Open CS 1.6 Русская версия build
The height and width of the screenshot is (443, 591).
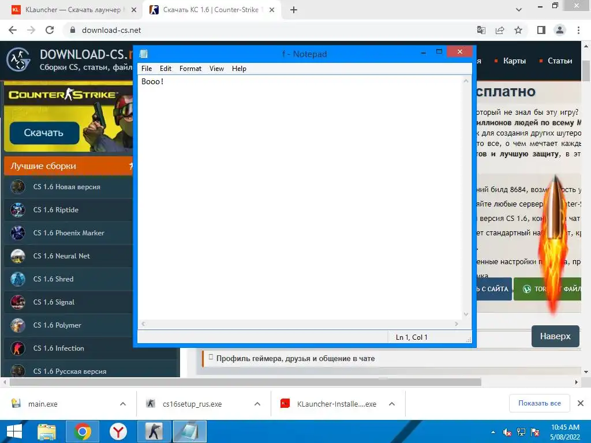[x=70, y=371]
